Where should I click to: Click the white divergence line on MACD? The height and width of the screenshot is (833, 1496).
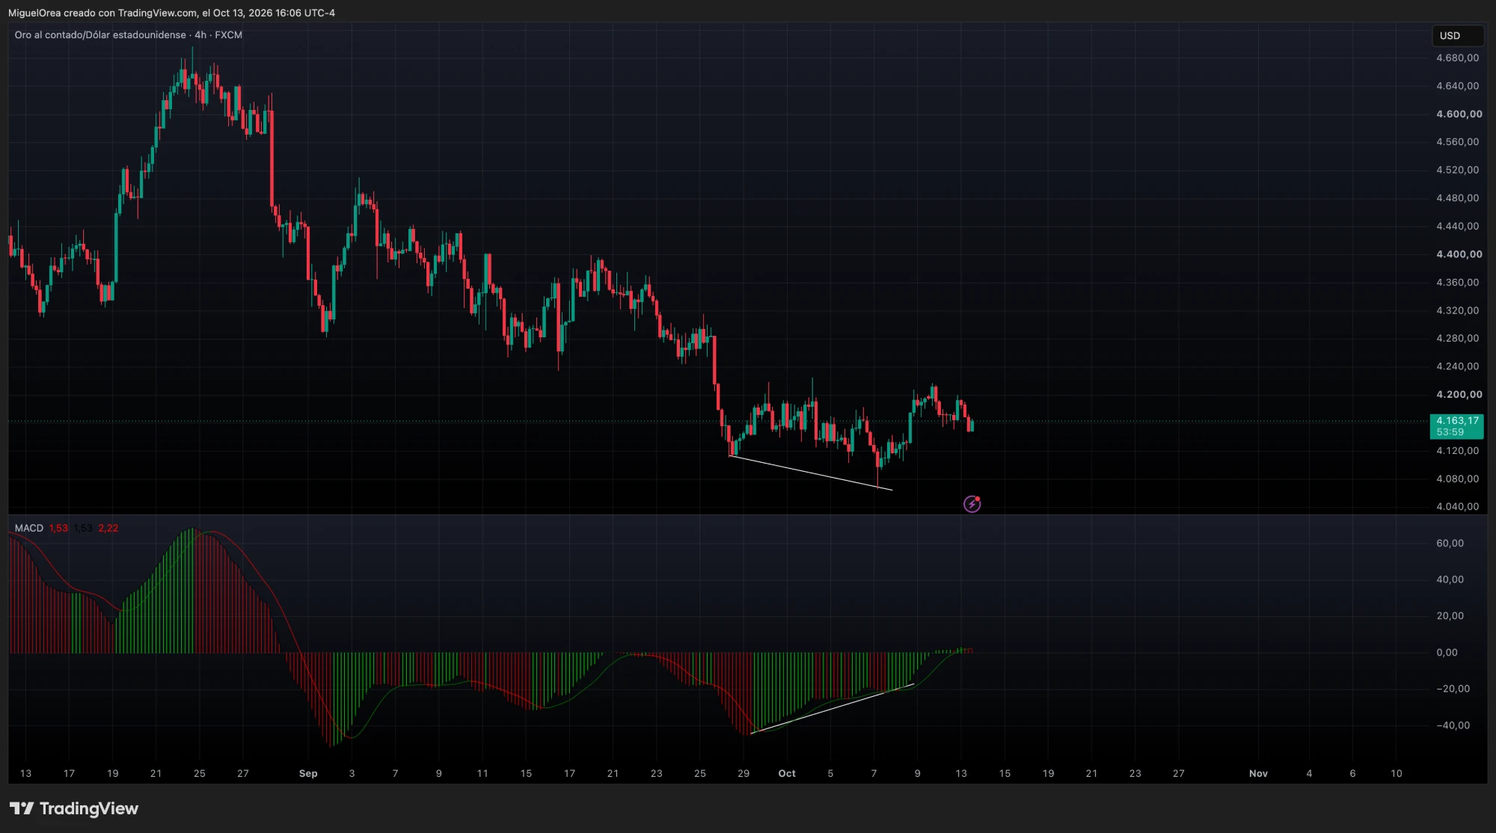pyautogui.click(x=833, y=709)
